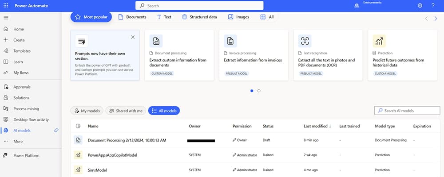
Task: Go to next cards with right chevron
Action: coord(436,19)
